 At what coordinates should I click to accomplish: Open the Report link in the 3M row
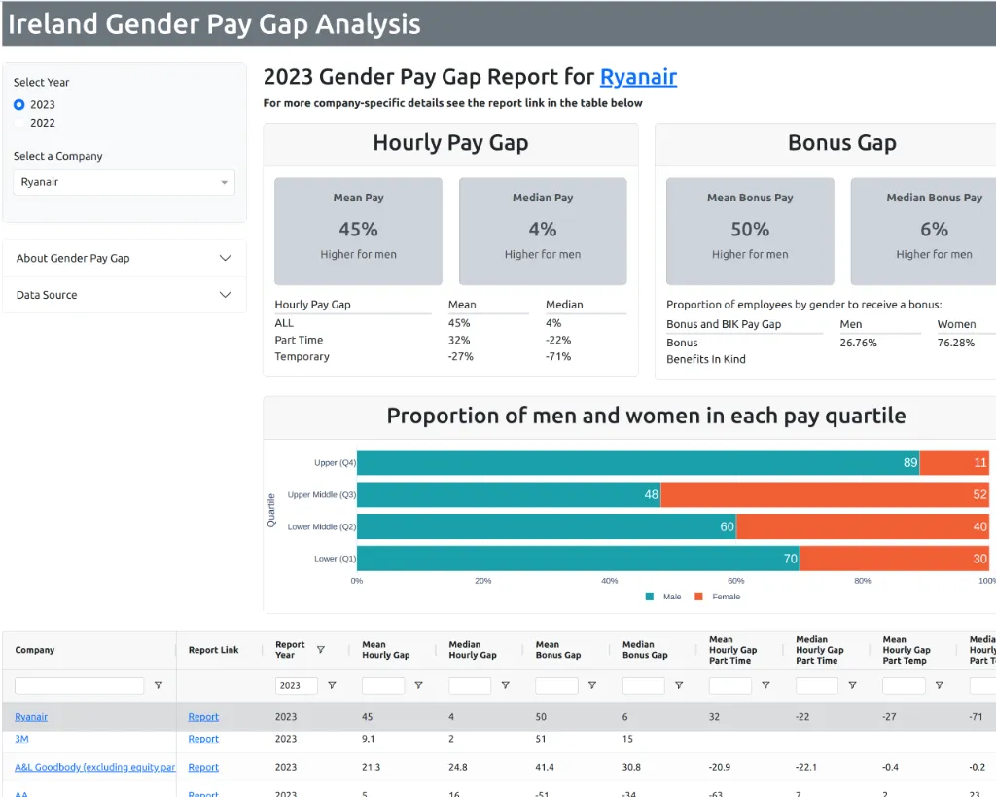coord(203,739)
